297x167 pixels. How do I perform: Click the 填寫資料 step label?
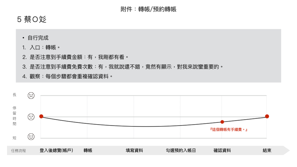pyautogui.click(x=134, y=151)
